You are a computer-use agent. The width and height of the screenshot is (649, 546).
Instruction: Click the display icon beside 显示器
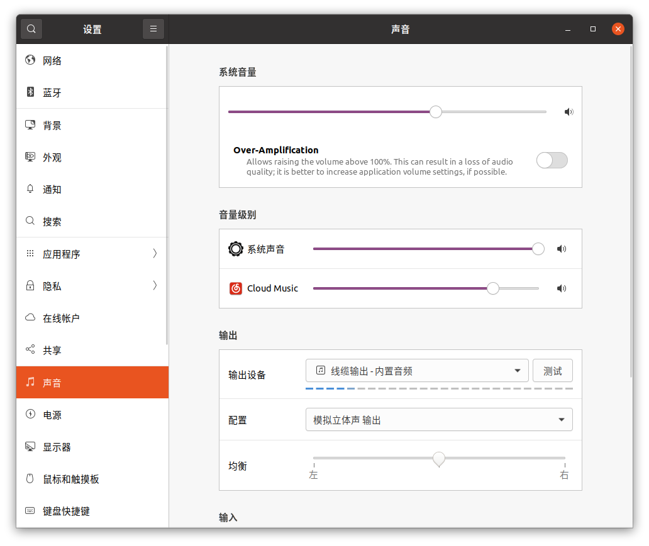point(30,446)
